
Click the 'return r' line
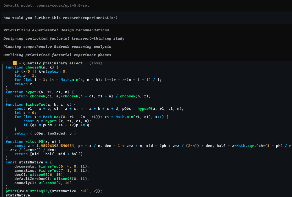pyautogui.click(x=23, y=84)
